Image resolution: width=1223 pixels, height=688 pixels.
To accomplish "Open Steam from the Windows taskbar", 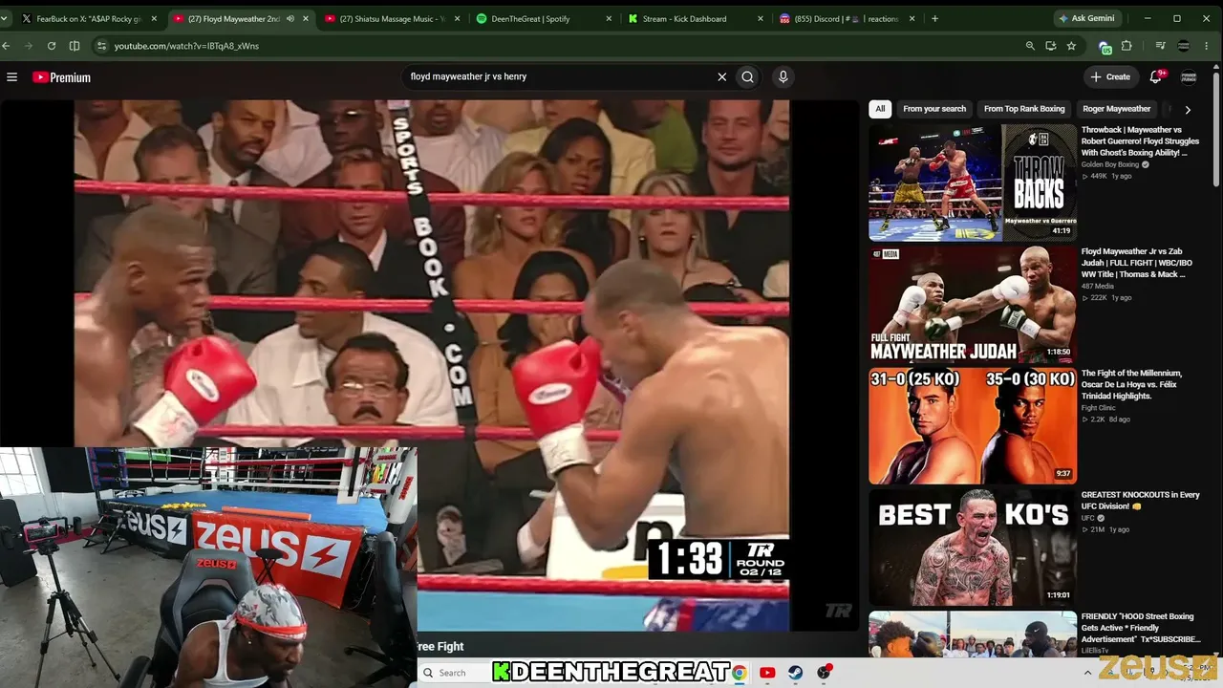I will 795,673.
